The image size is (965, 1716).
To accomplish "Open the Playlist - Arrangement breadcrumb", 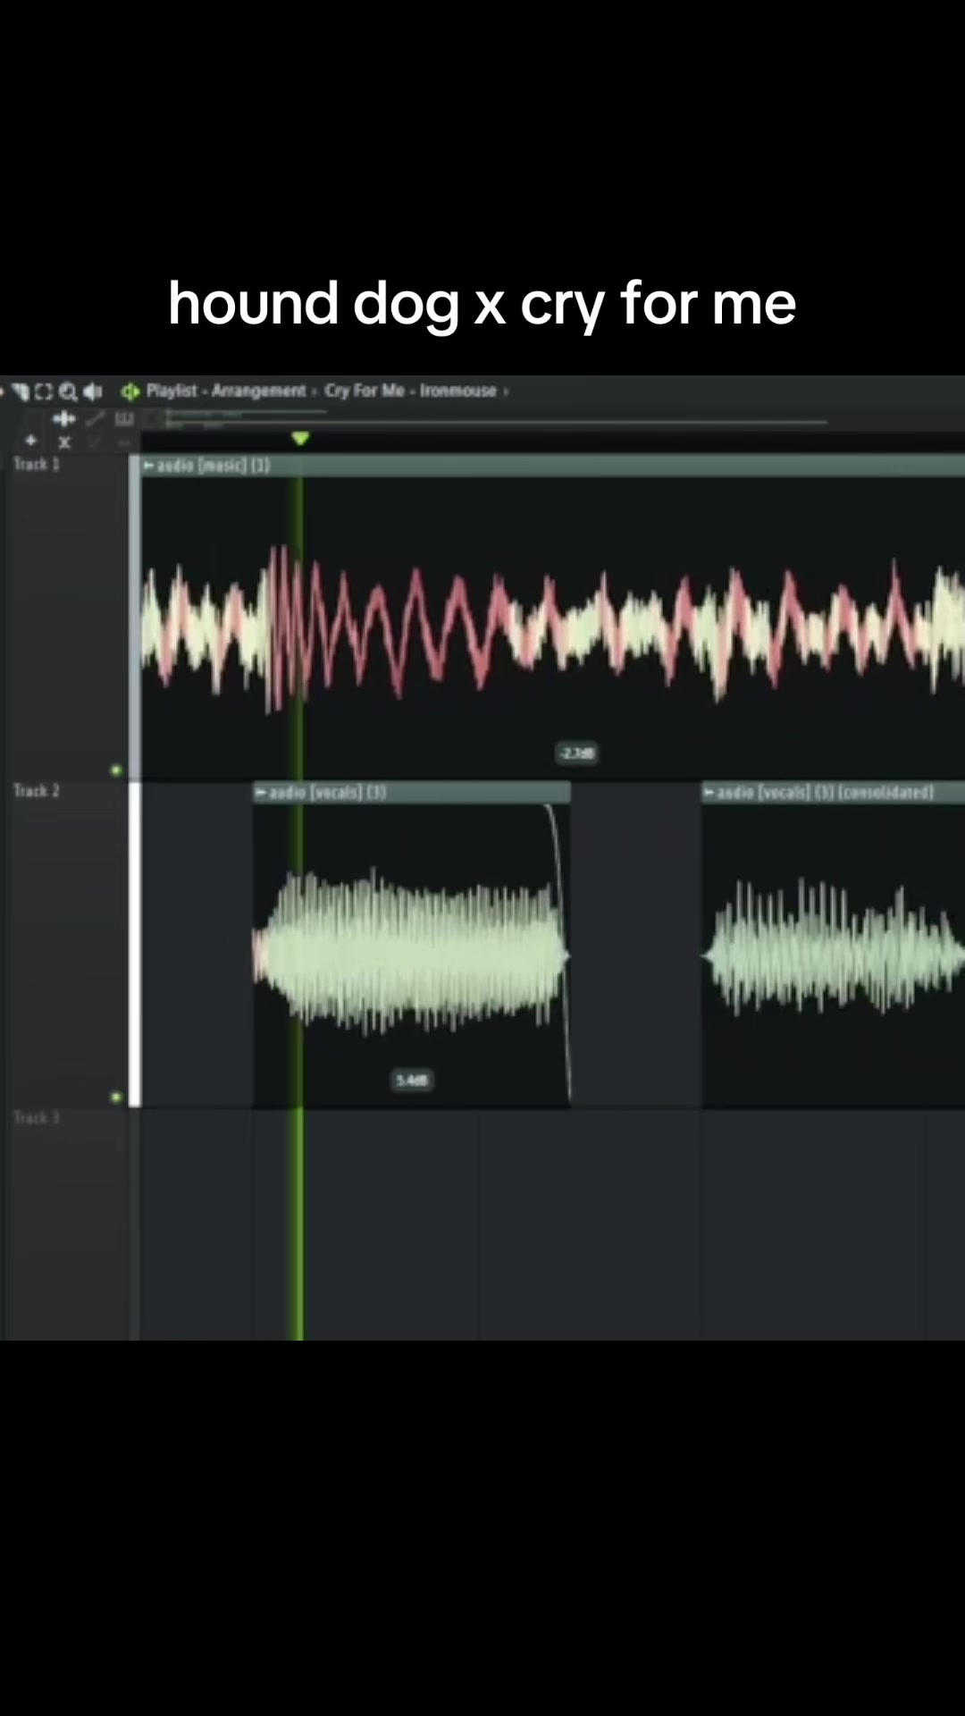I will click(x=226, y=391).
